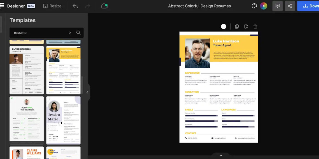Delete the page with trash icon
The width and height of the screenshot is (319, 159).
coord(255,26)
